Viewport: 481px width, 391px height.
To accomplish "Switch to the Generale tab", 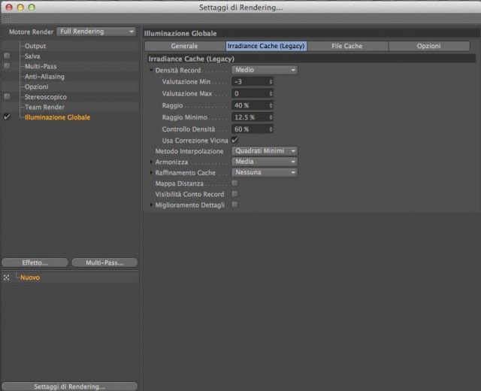I will tap(185, 46).
